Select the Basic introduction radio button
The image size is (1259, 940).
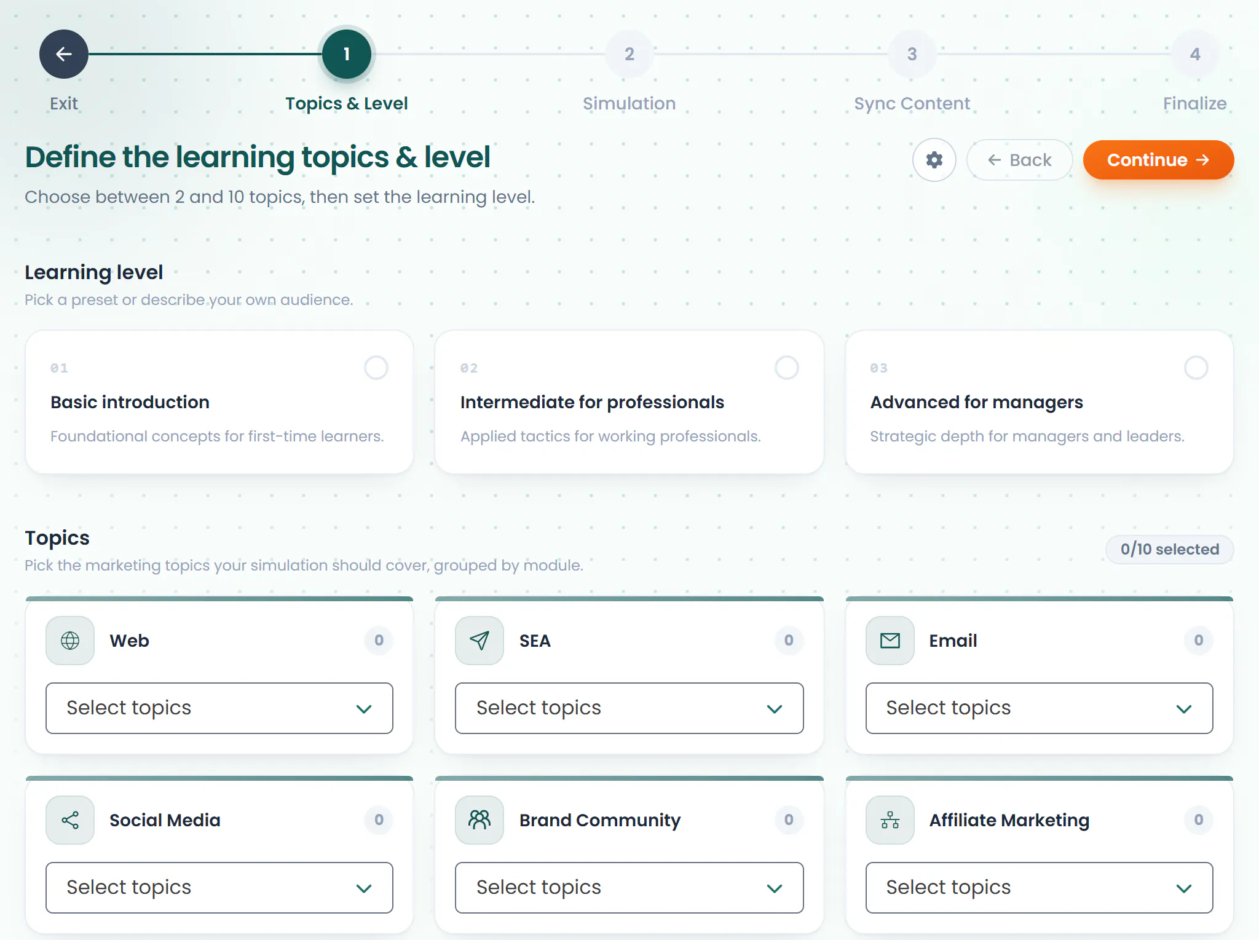pyautogui.click(x=376, y=368)
